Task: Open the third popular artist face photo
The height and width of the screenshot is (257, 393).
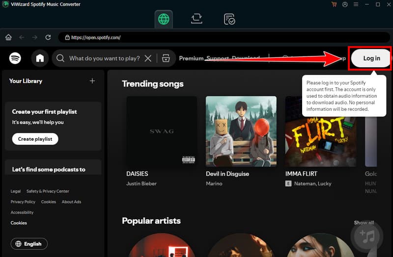Action: coord(321,245)
